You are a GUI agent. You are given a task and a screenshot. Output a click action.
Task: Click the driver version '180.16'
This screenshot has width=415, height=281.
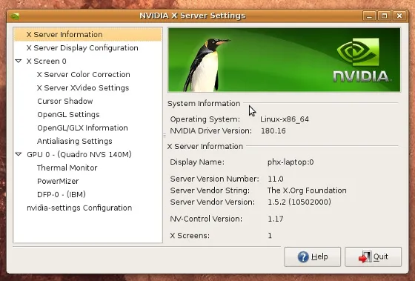[x=273, y=130]
